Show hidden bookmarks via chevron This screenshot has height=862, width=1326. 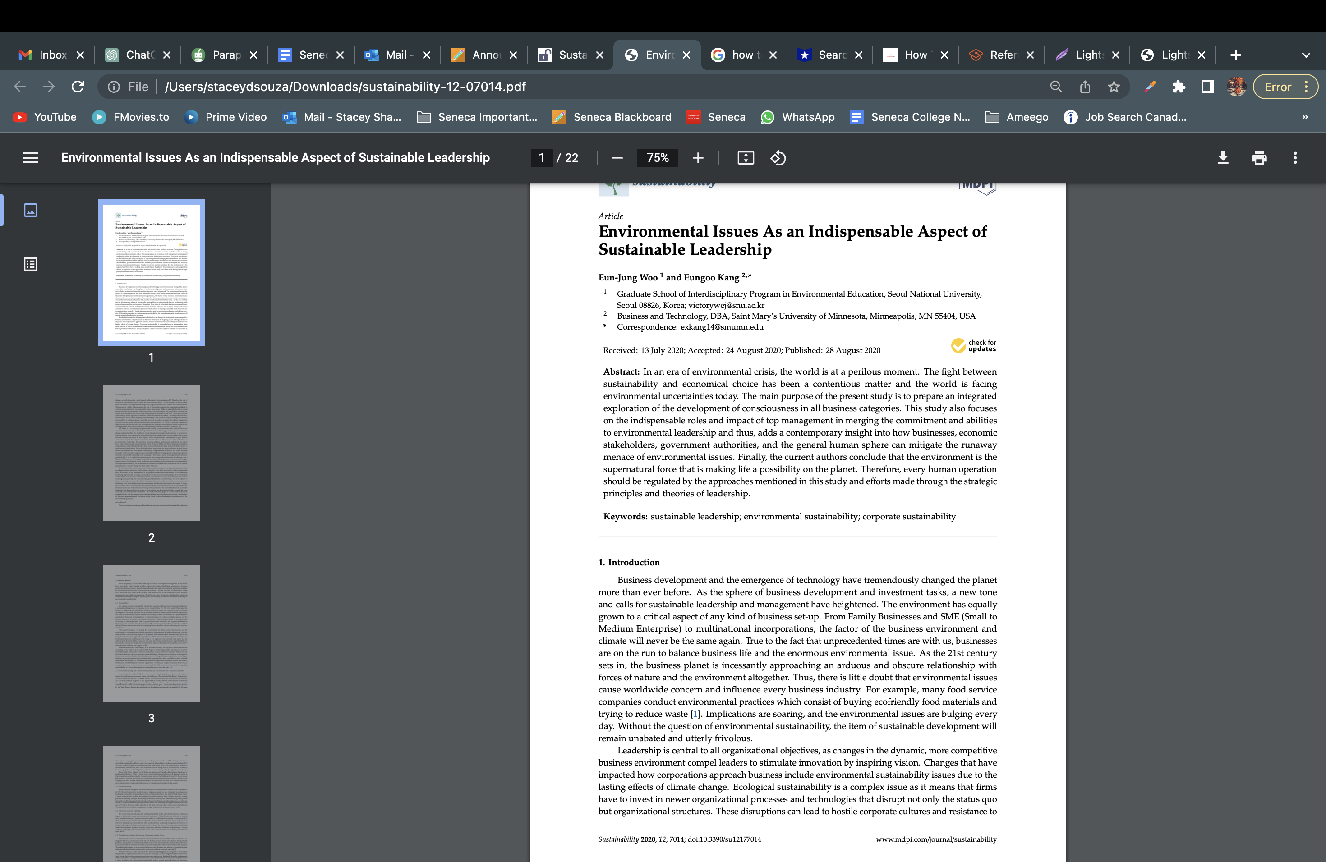[x=1305, y=117]
